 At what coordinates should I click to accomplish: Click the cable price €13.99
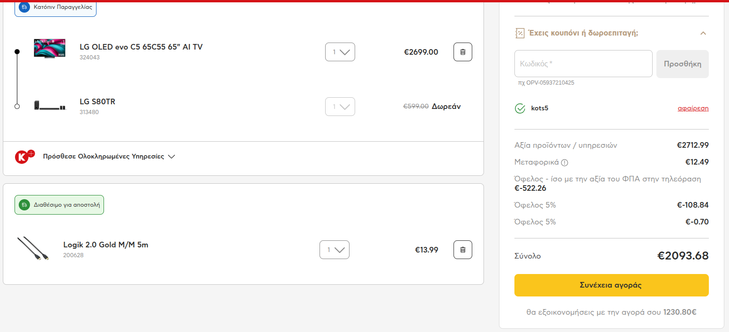pyautogui.click(x=427, y=250)
